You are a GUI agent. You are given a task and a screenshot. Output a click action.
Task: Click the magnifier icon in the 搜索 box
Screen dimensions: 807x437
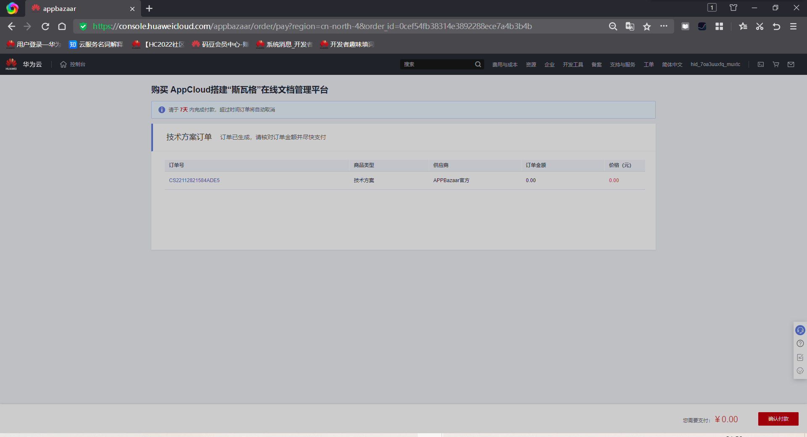click(x=478, y=64)
